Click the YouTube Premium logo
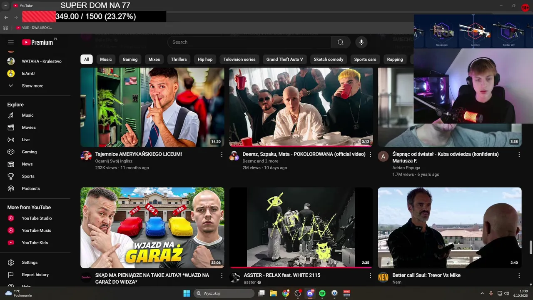This screenshot has height=300, width=533. point(38,42)
